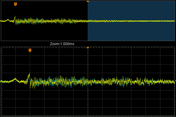The image size is (176, 117).
Task: Click the orange ground level arrow at right of zoomed grid
Action: [x=175, y=81]
